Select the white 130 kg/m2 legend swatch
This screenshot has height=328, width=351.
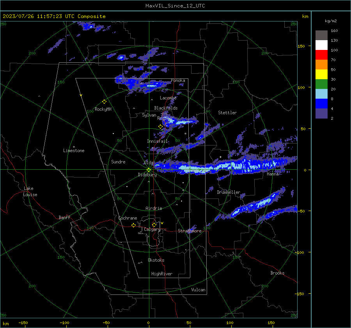[321, 45]
